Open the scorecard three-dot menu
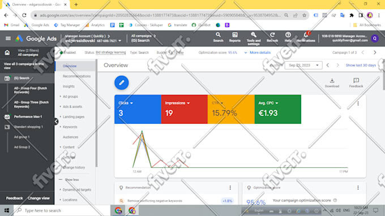 [x=358, y=103]
